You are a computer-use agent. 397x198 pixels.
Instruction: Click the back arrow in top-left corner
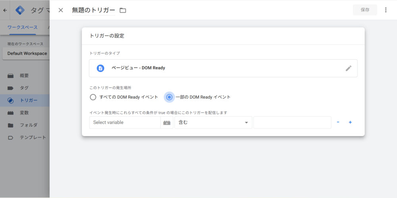pos(5,10)
